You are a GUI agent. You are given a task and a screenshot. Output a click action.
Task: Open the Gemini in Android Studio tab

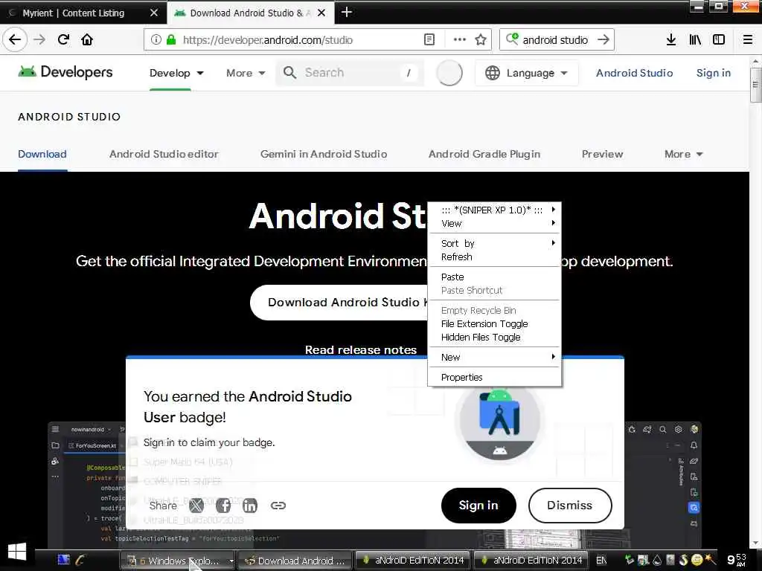tap(324, 154)
